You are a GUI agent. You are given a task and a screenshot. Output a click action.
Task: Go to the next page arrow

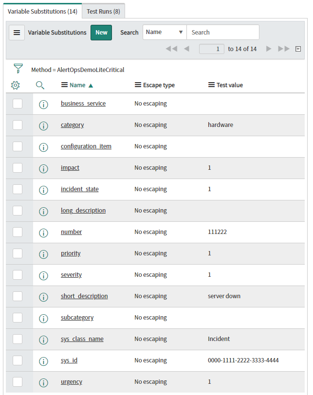269,49
